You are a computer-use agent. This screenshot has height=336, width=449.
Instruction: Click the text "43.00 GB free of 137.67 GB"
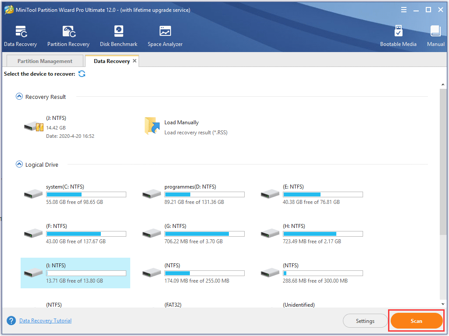pos(76,241)
